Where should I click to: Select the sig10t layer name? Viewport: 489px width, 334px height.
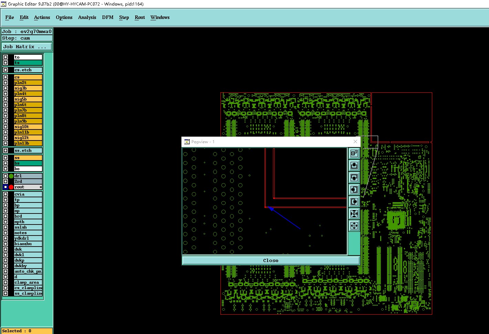(x=28, y=127)
